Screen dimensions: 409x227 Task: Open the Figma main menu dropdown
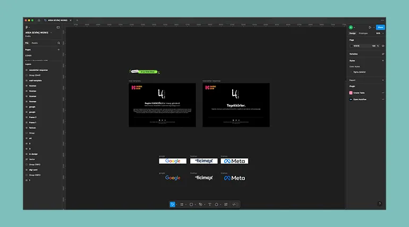27,27
